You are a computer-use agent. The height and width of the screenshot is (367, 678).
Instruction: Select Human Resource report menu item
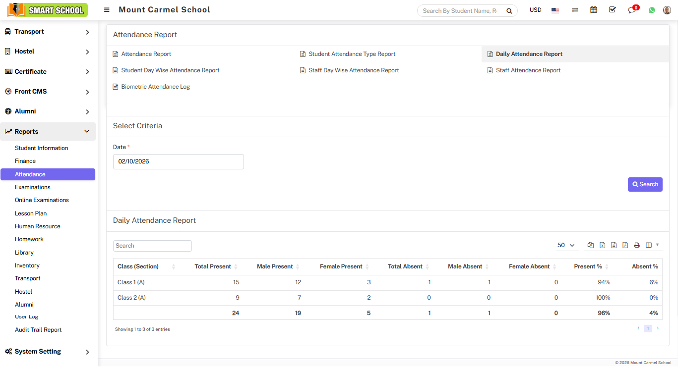click(38, 226)
